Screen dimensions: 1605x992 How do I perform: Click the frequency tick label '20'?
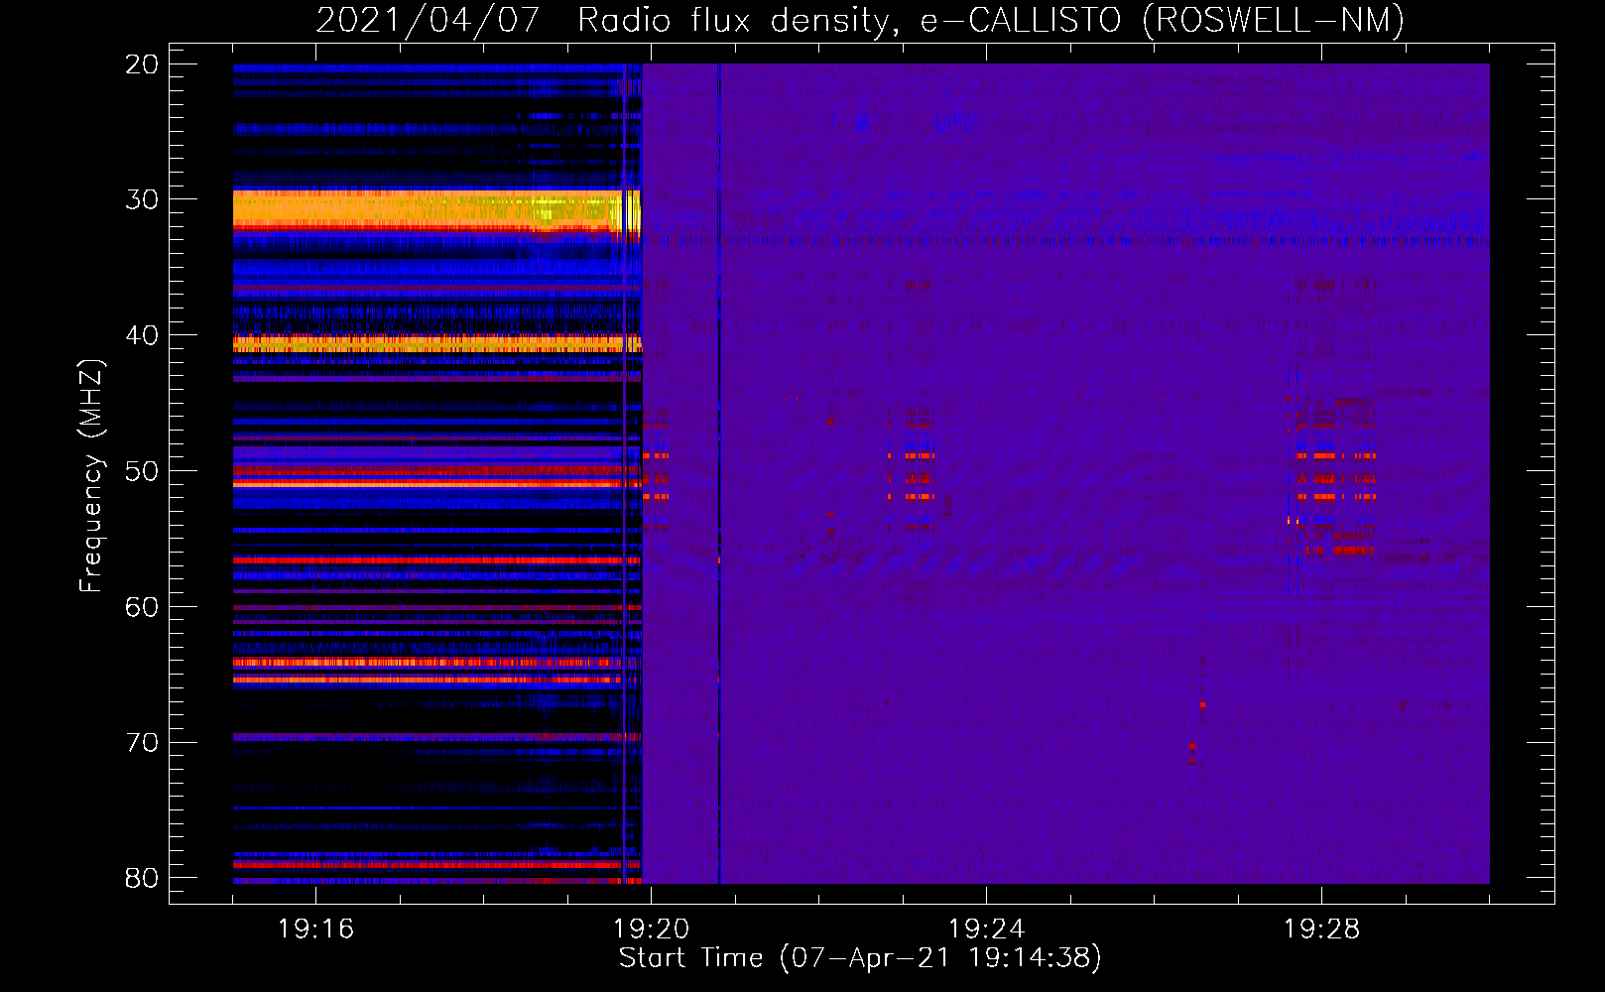pos(142,64)
